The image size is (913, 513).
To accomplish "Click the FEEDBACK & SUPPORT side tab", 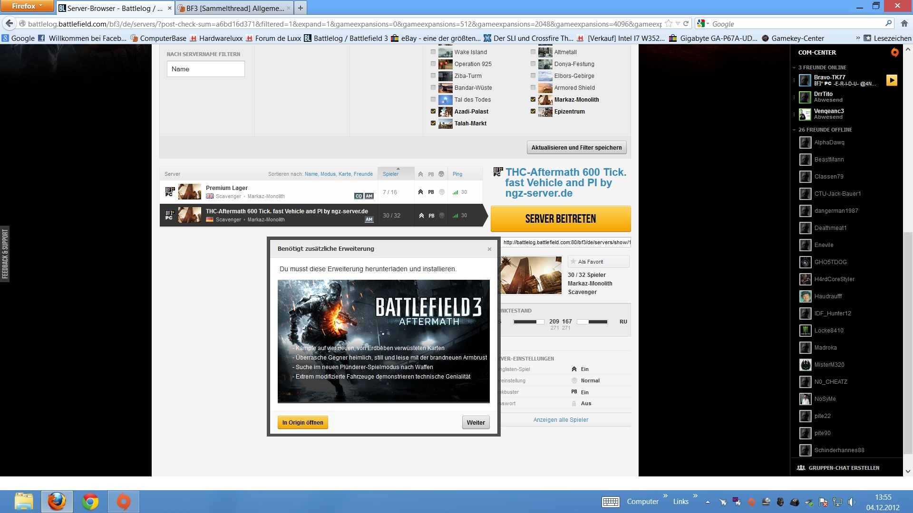I will click(5, 254).
